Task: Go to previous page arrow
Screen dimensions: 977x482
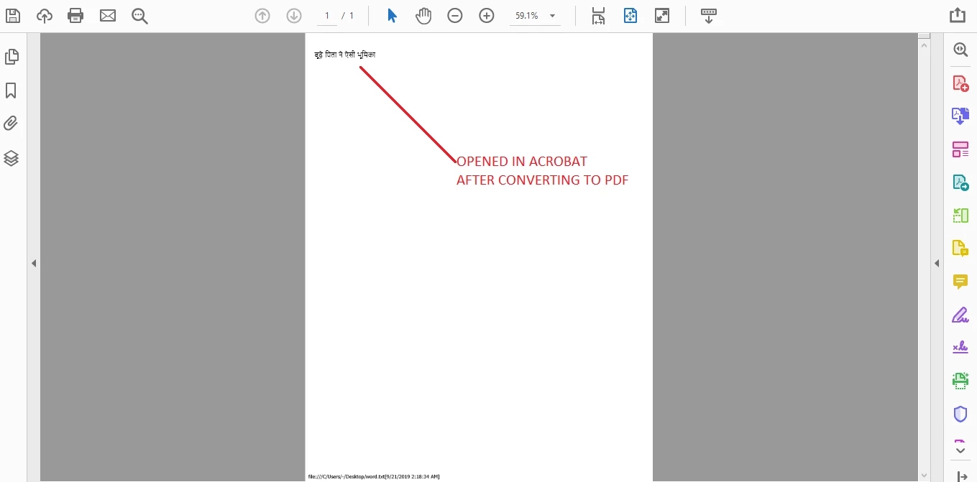Action: pyautogui.click(x=262, y=15)
